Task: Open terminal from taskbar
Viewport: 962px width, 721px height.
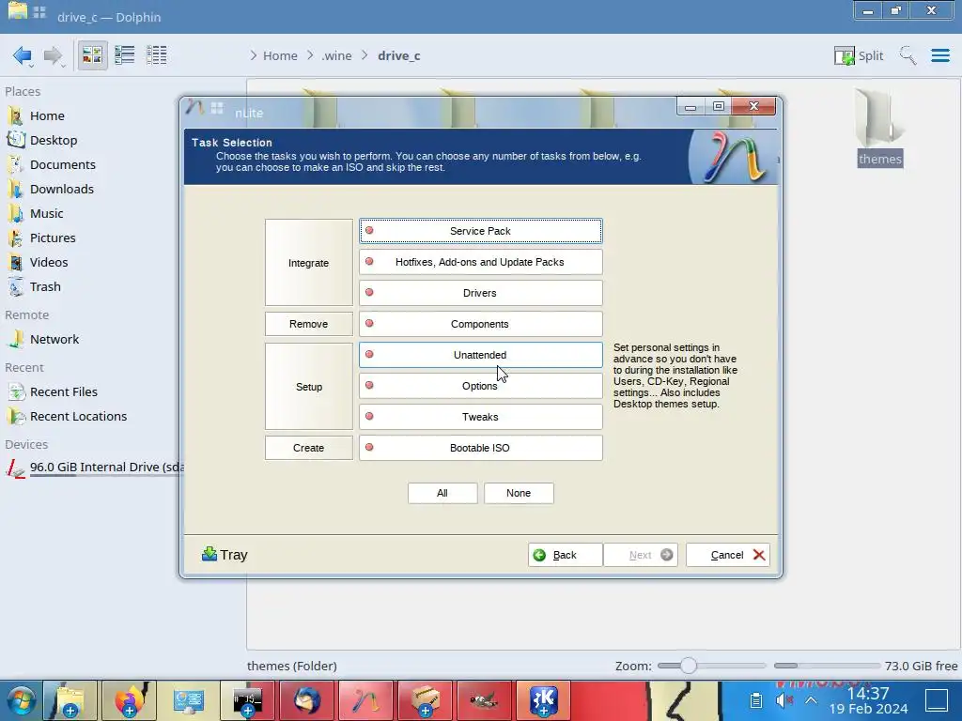Action: pos(248,700)
